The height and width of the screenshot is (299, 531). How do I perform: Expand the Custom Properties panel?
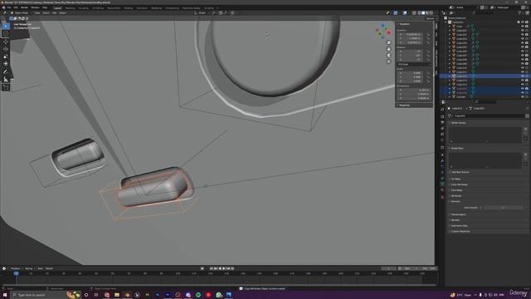click(x=460, y=232)
